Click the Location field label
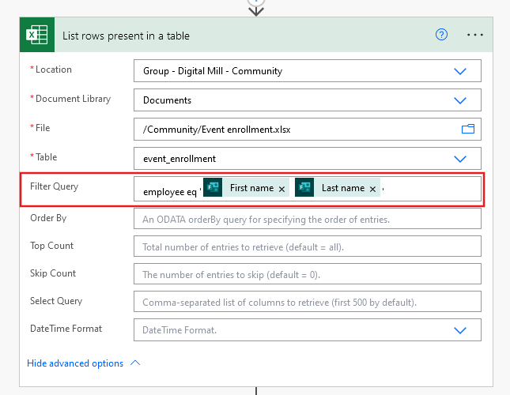This screenshot has width=510, height=395. pos(53,70)
